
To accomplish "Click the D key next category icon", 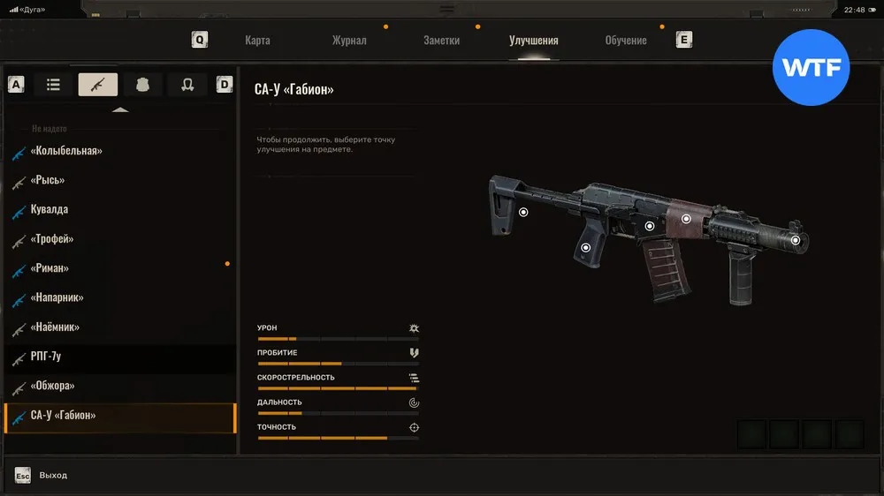I will (x=225, y=85).
